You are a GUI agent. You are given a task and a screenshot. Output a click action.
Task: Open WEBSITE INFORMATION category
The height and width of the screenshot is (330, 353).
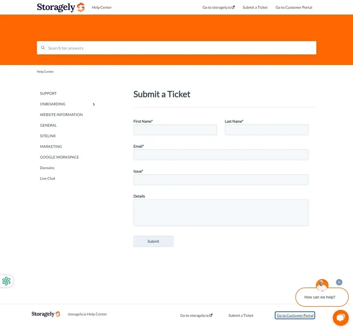coord(61,115)
